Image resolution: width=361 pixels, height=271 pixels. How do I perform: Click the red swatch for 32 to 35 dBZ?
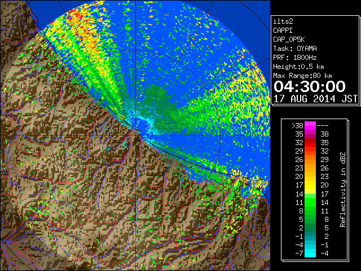pyautogui.click(x=310, y=143)
